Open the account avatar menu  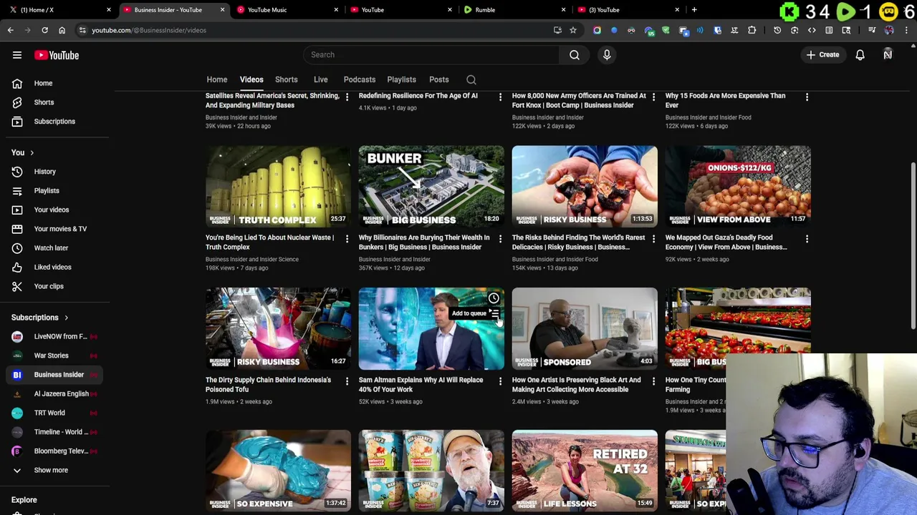pos(888,55)
